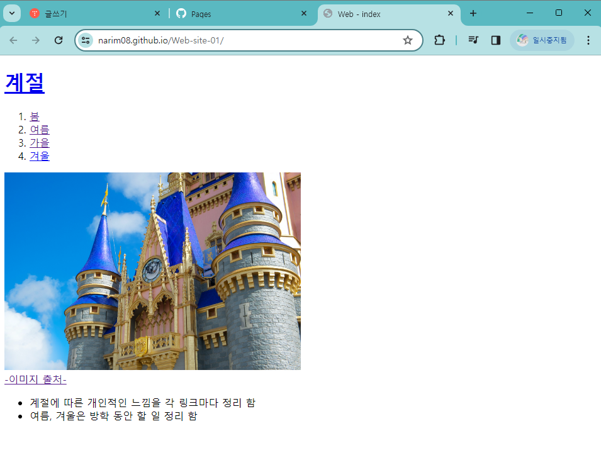Viewport: 601px width, 460px height.
Task: Go forward to the next page
Action: (36, 40)
